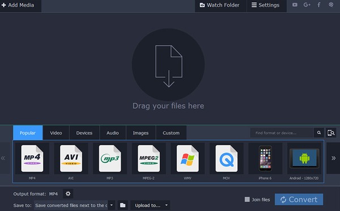
Task: Click the Convert button
Action: pos(299,199)
